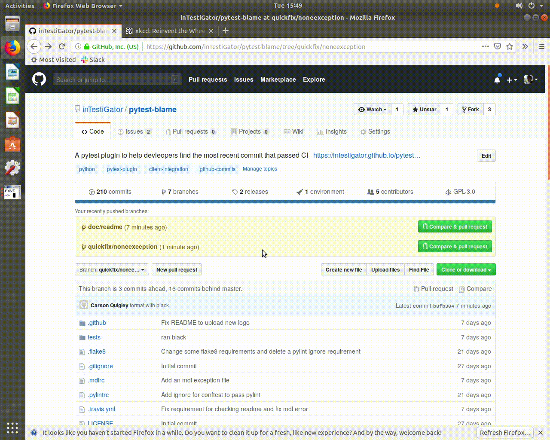The image size is (550, 440).
Task: Open the .github folder
Action: (97, 323)
